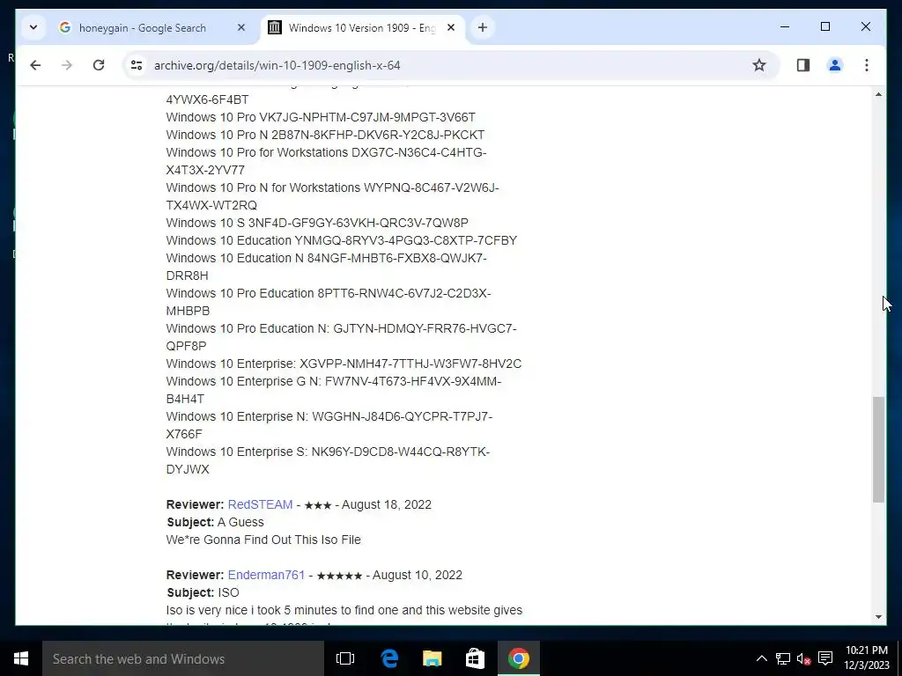Screen dimensions: 902x676
Task: Minimize the Chrome window
Action: 785,26
